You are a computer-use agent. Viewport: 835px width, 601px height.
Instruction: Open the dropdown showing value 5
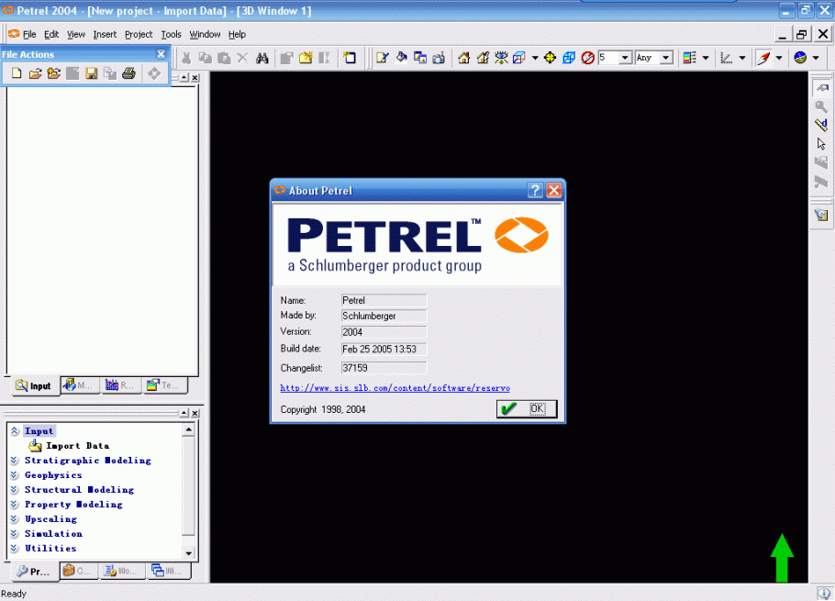(626, 58)
